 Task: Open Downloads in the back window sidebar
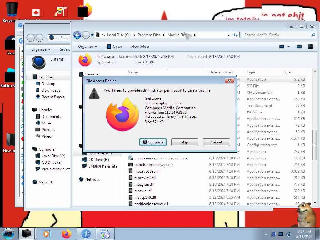(51, 90)
